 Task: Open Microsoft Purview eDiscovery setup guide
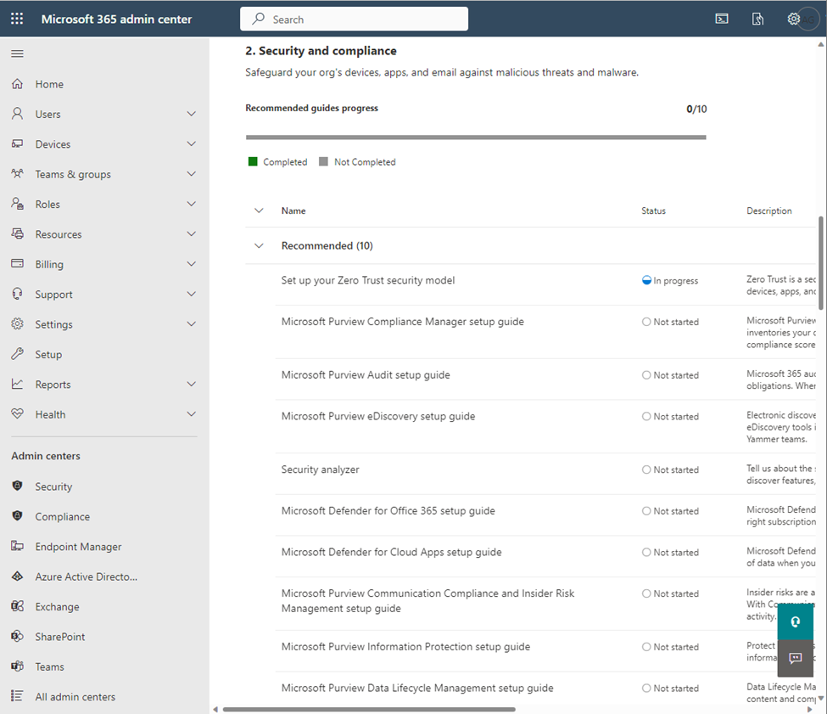pyautogui.click(x=378, y=416)
